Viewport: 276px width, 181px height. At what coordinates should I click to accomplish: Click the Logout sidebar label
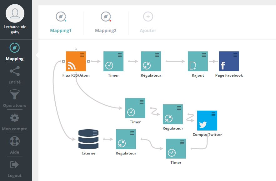point(15,175)
